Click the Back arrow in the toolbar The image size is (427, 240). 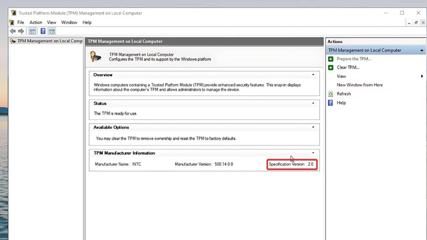(x=13, y=31)
